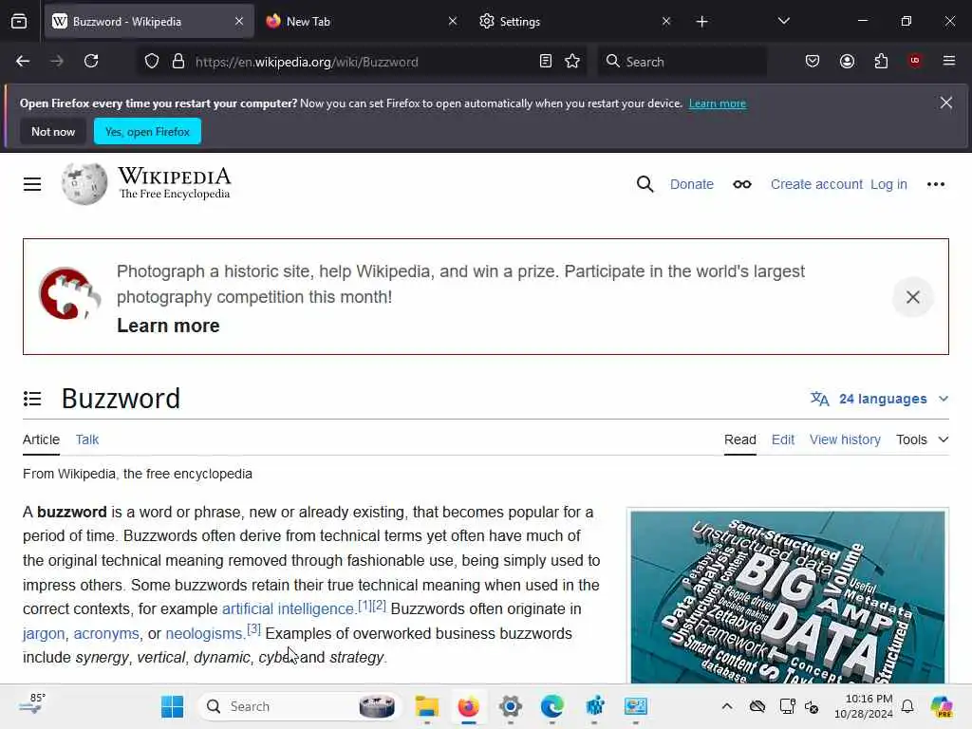Open a new tab with plus
Viewport: 972px width, 729px height.
pyautogui.click(x=701, y=22)
